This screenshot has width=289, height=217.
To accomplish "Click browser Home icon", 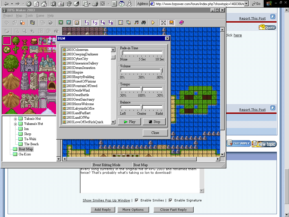I will 44,3.
